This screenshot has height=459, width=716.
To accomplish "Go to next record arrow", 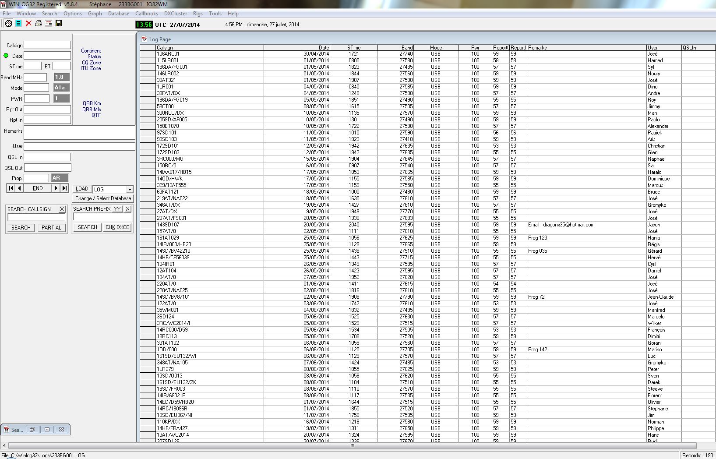I will [x=56, y=188].
